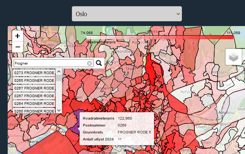Click the Teisen map label
Viewport: 245px width, 154px height.
pos(205,143)
